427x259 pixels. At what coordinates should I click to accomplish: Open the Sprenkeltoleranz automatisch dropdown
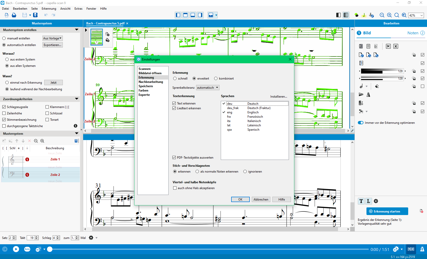208,88
